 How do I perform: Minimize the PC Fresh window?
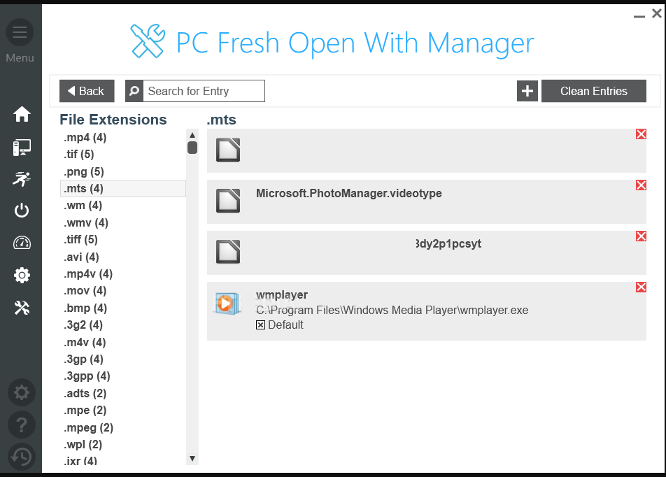click(639, 15)
